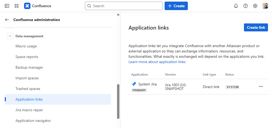
Task: Open the settings gear icon
Action: tap(255, 6)
